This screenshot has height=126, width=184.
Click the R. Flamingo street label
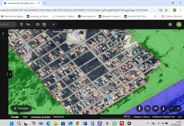click(64, 54)
